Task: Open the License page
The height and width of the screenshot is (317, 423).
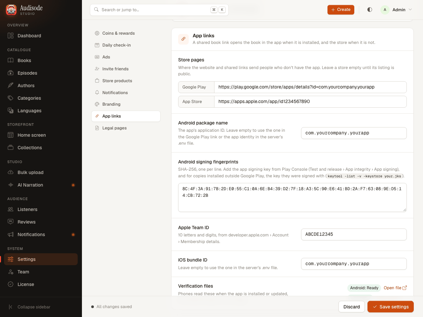Action: pos(41,284)
